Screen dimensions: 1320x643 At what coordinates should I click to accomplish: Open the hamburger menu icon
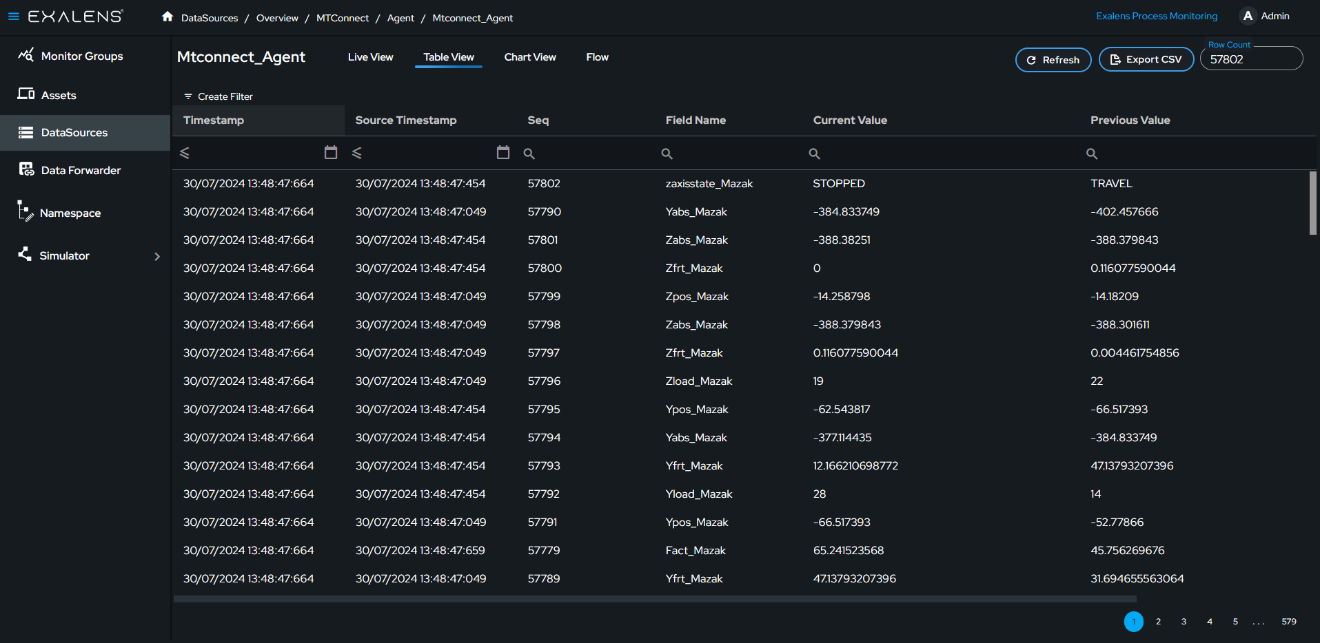point(13,16)
